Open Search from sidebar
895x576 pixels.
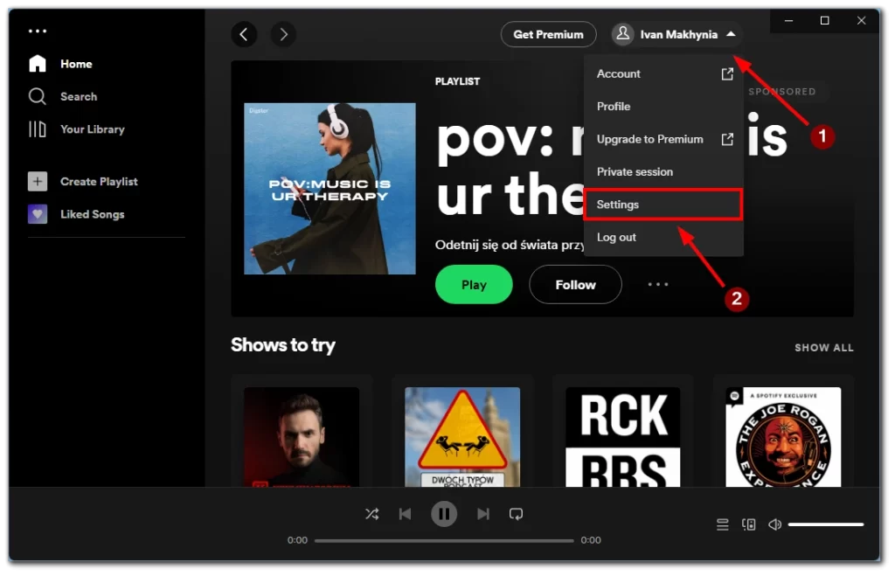point(63,96)
